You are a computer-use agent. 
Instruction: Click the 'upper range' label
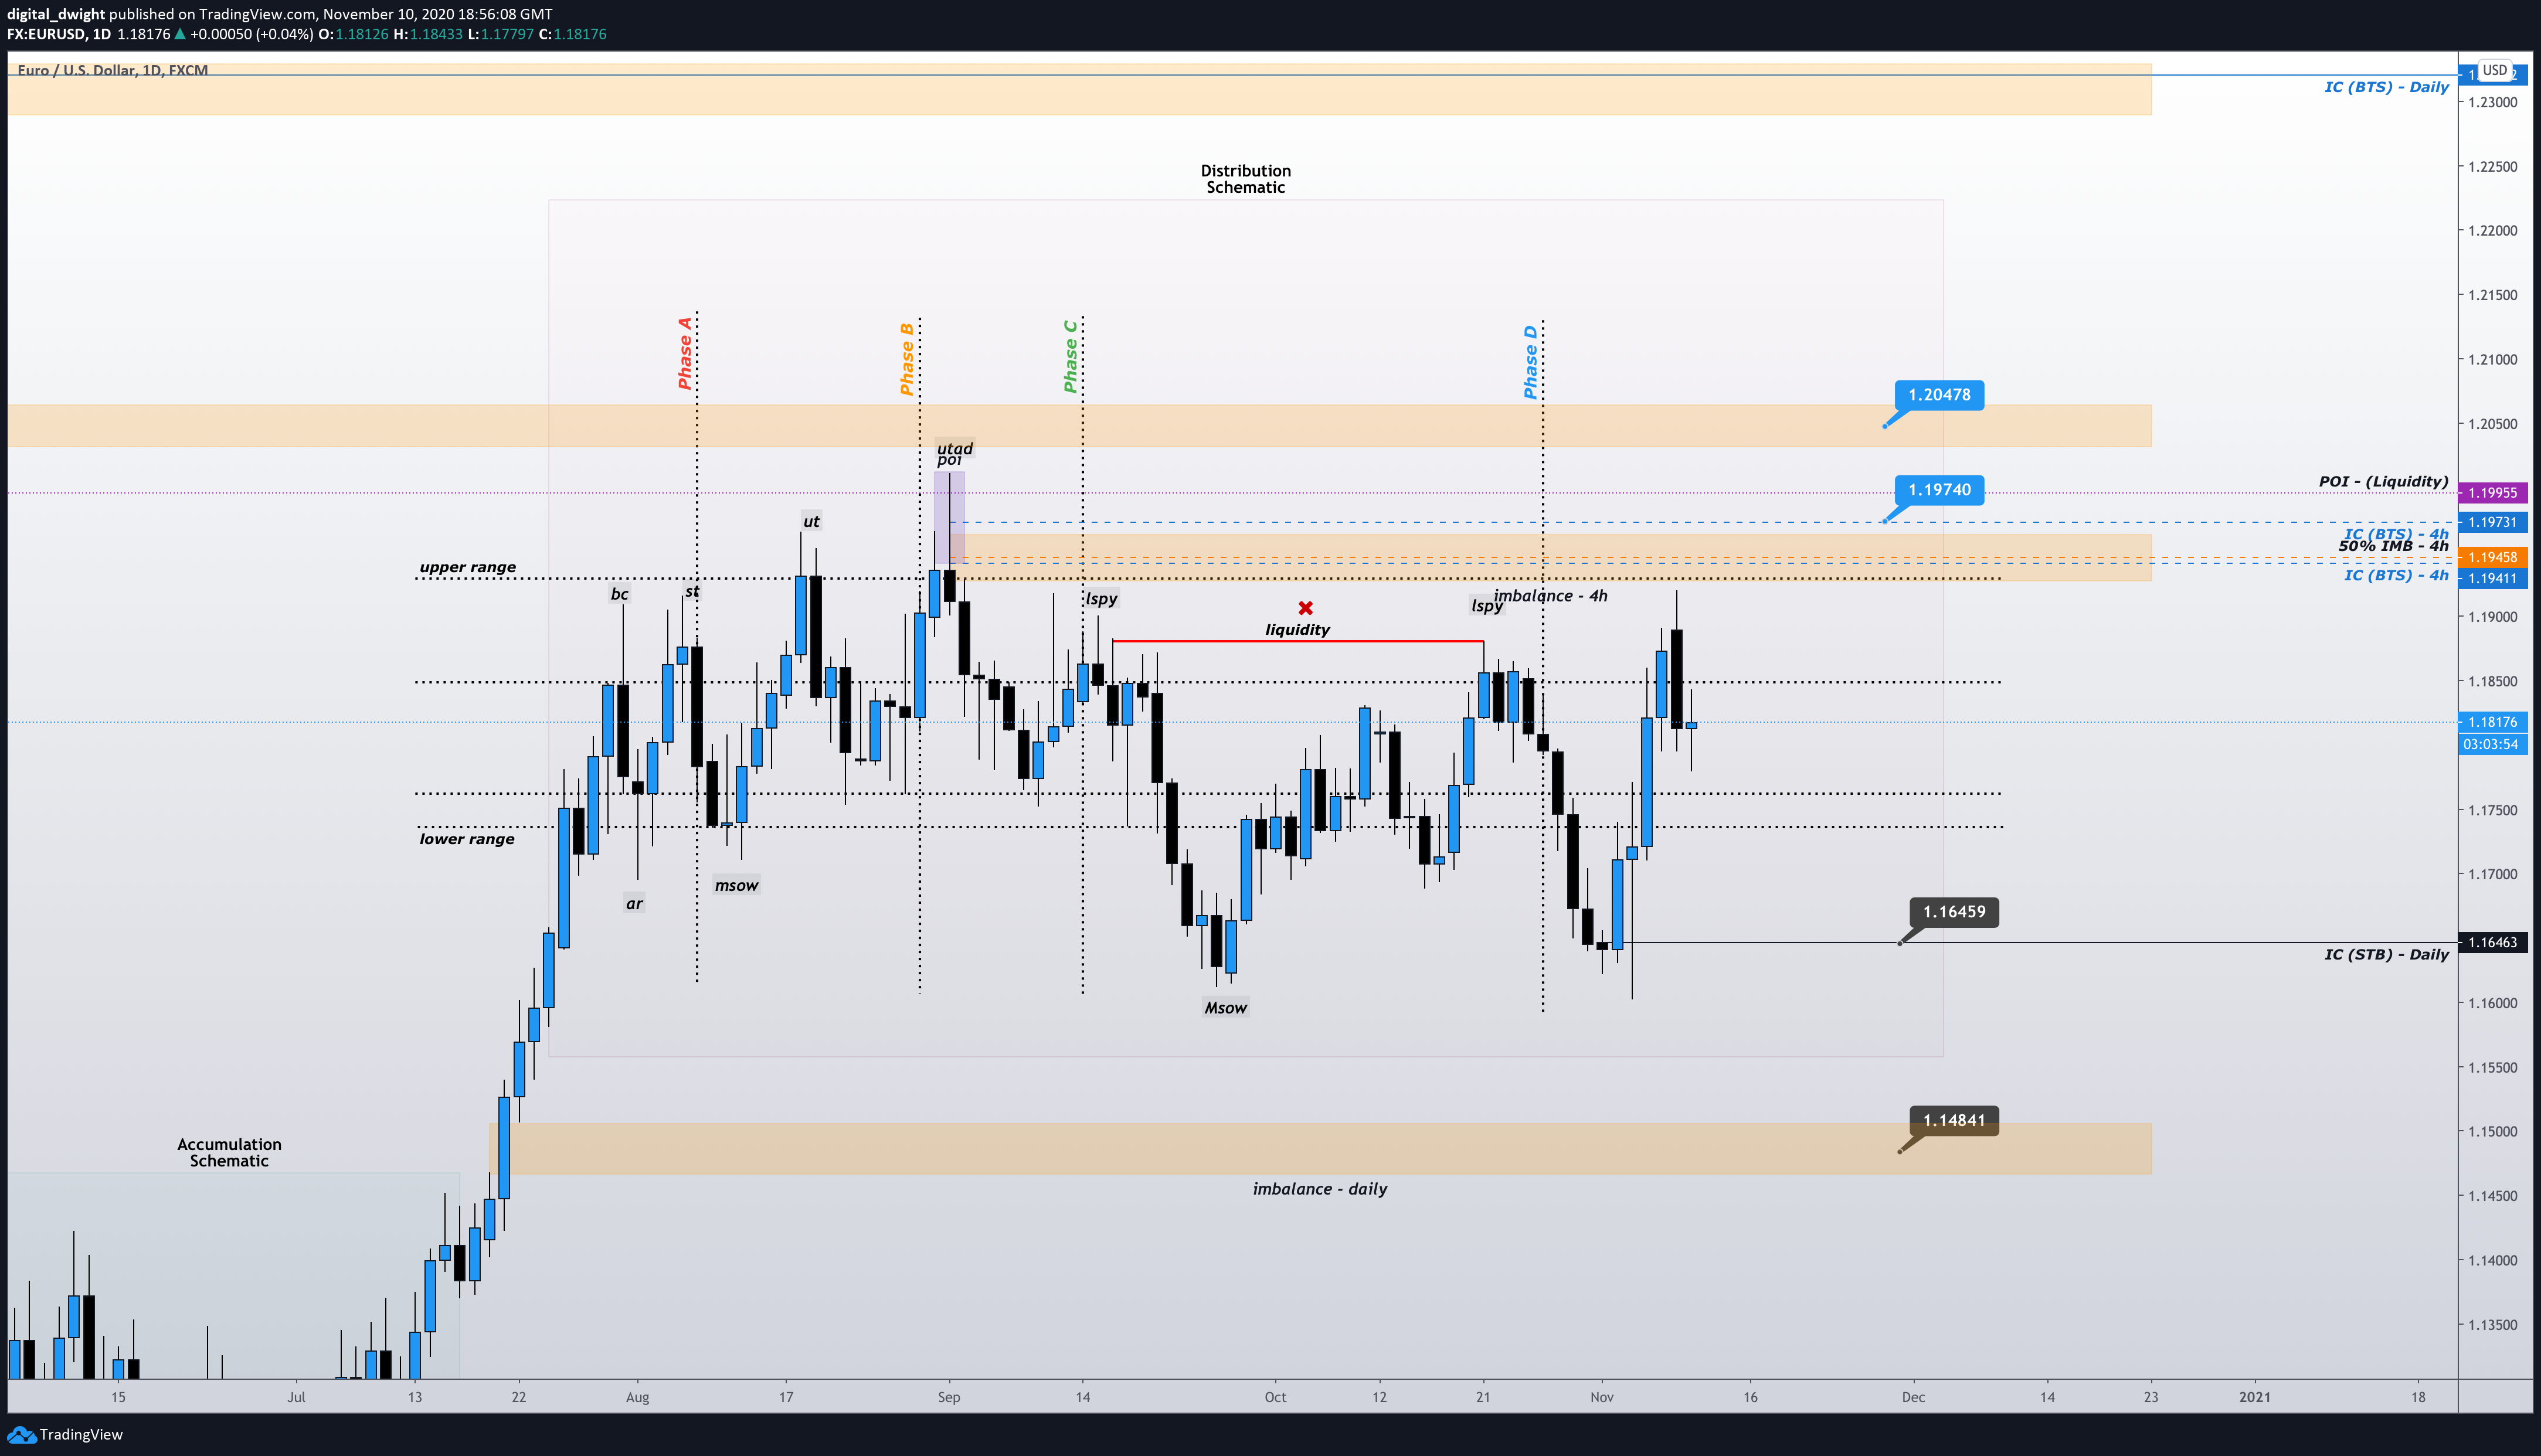(467, 567)
